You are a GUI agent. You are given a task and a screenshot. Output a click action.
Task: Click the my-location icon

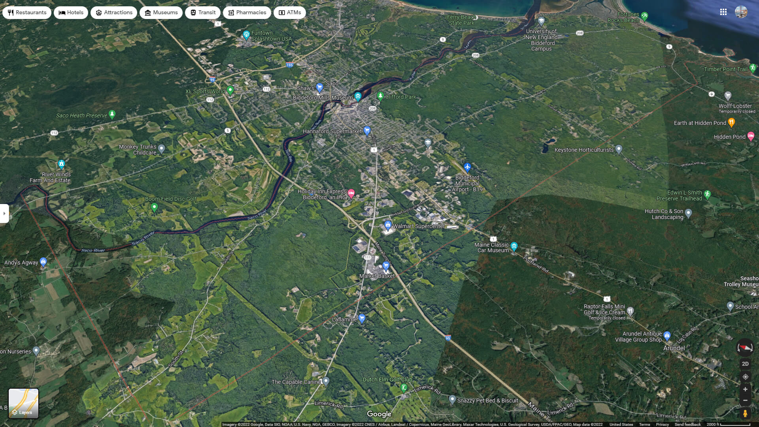[x=746, y=376]
